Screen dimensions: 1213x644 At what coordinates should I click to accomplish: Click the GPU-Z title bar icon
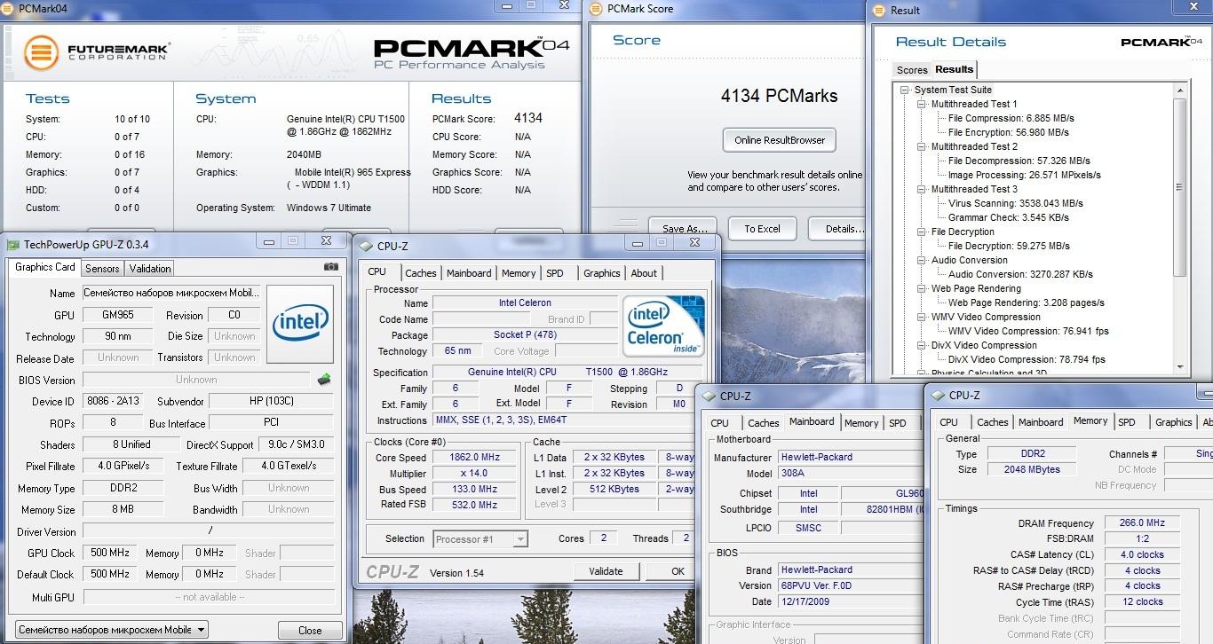click(12, 244)
